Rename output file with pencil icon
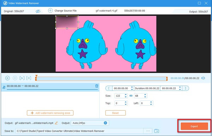 (56, 123)
